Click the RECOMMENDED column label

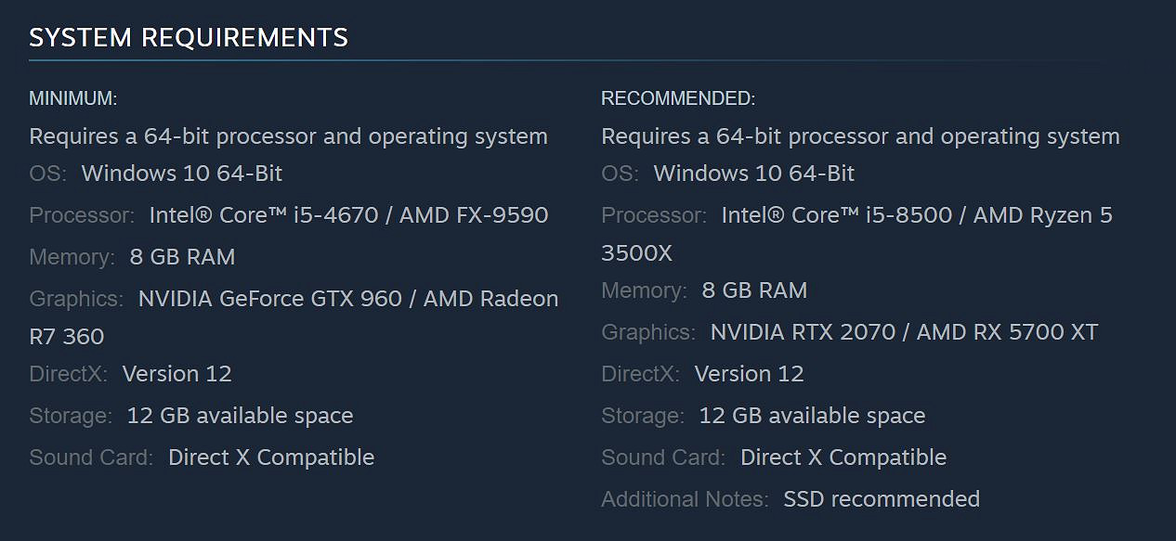coord(678,98)
